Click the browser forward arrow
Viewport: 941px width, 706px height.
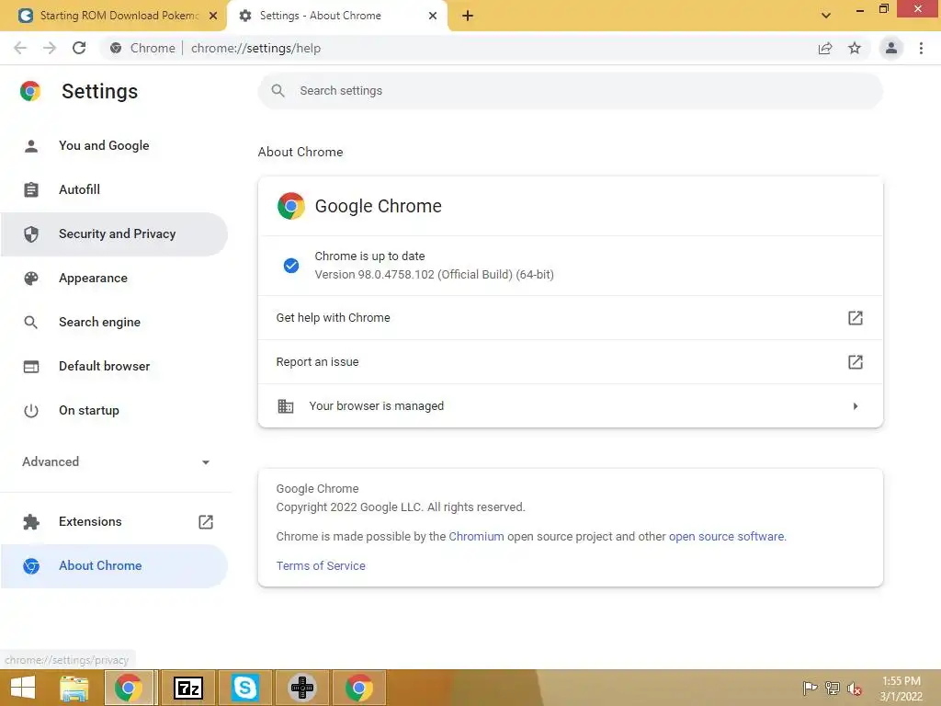coord(50,48)
